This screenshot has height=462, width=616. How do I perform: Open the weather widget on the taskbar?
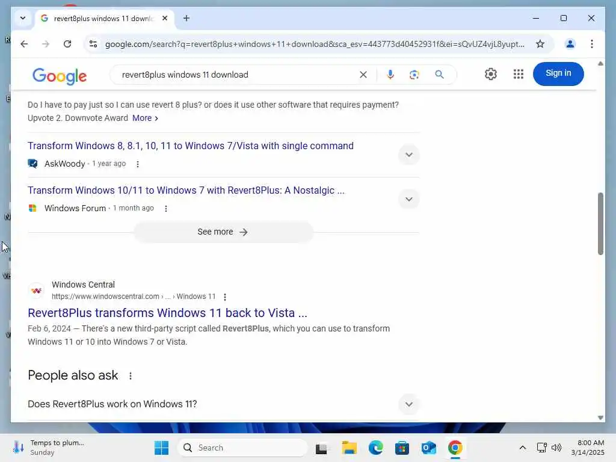tap(48, 448)
